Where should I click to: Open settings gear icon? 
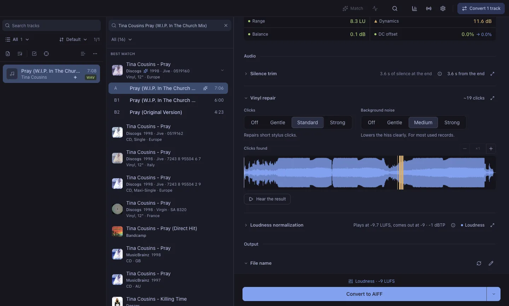443,8
